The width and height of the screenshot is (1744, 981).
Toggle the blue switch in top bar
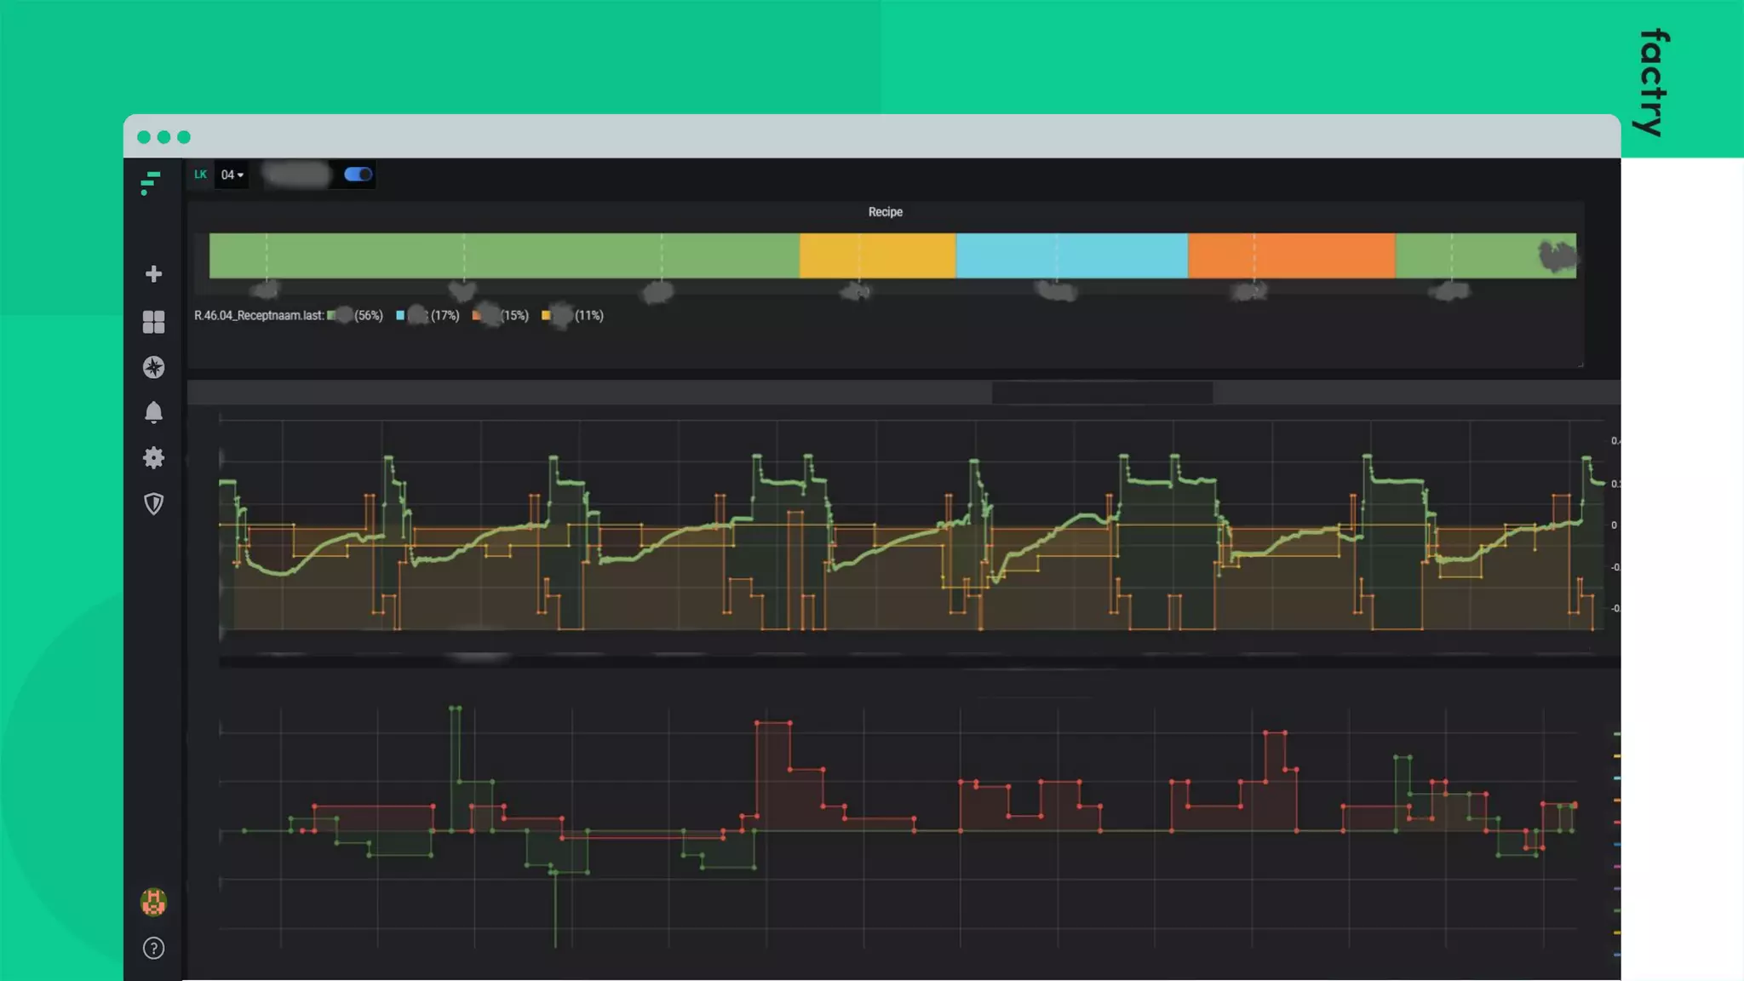coord(358,175)
